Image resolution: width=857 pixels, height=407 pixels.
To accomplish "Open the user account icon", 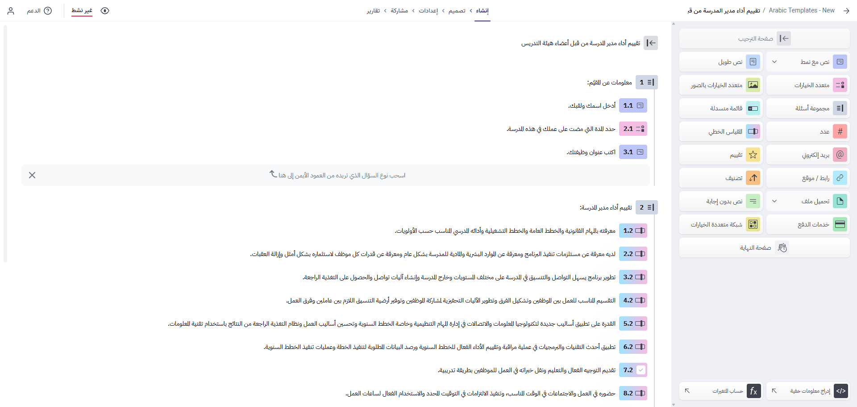I will 11,11.
